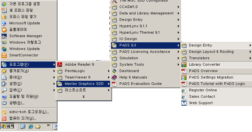Open the 이스트소프트 program folder
The image size is (252, 132).
(83, 90)
